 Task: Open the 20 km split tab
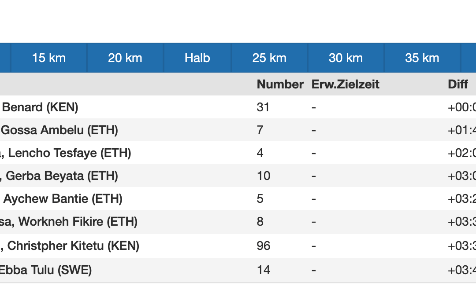point(125,58)
